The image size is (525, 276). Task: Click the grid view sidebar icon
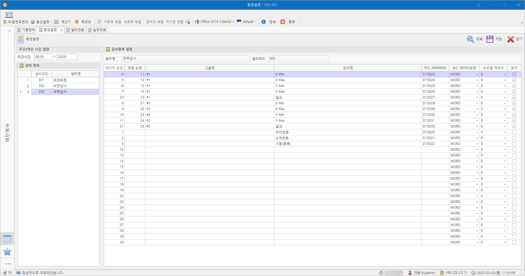(7, 238)
